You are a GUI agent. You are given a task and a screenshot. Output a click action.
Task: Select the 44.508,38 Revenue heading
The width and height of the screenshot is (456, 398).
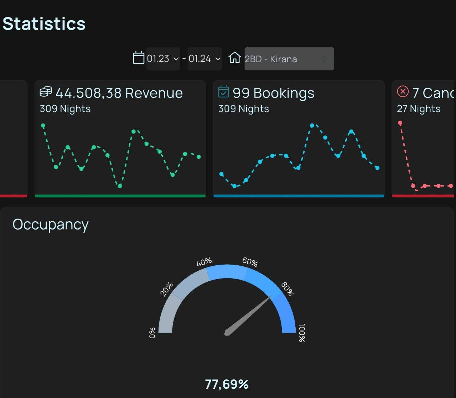[119, 93]
